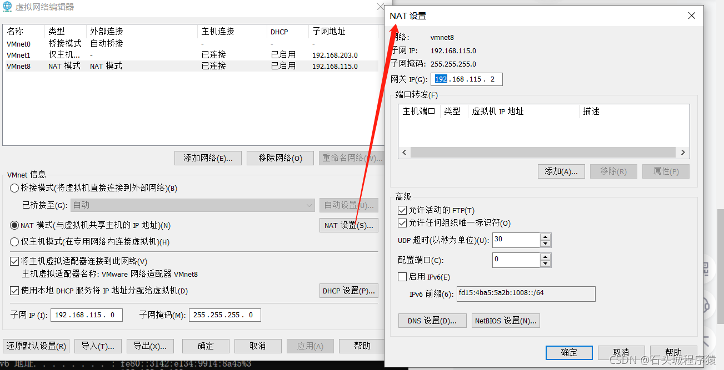The image size is (724, 370).
Task: Decrease UDP 超时 value with down arrow
Action: pos(545,243)
